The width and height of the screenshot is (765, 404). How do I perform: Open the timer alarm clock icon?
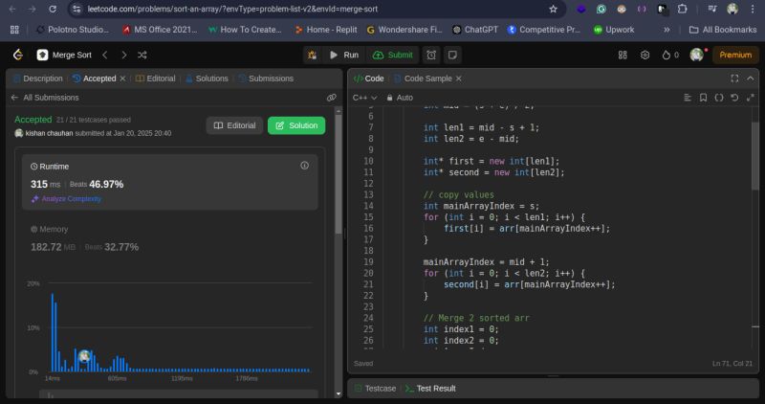tap(431, 56)
